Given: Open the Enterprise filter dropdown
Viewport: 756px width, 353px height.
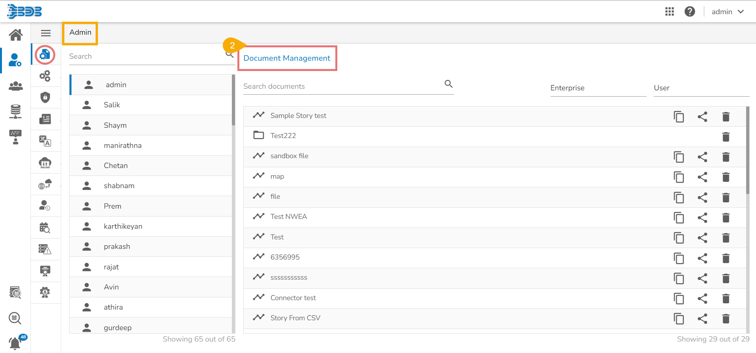Looking at the screenshot, I should click(598, 88).
